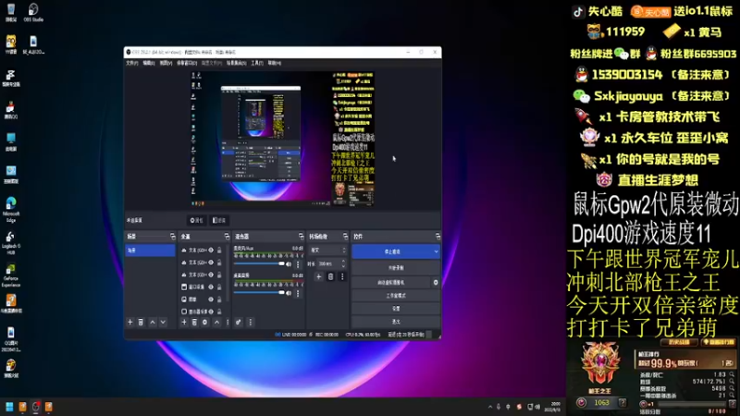The height and width of the screenshot is (416, 740).
Task: Start virtual camera (启动虚拟摄像机)
Action: point(391,282)
